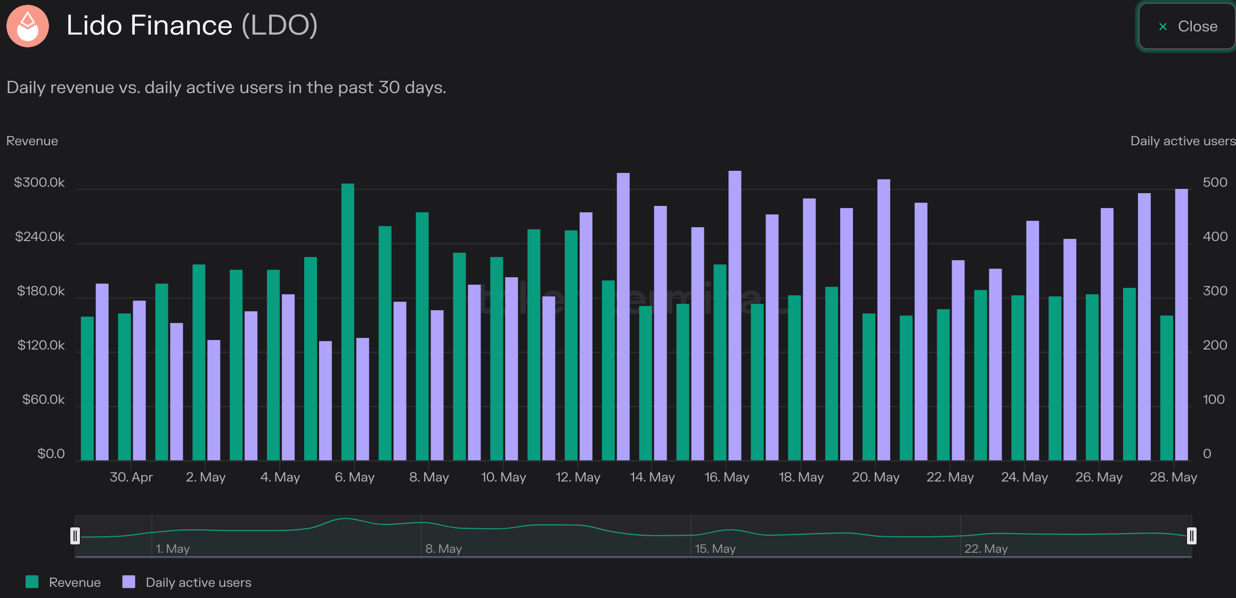Image resolution: width=1236 pixels, height=598 pixels.
Task: Click the 30. Apr x-axis label
Action: point(131,477)
